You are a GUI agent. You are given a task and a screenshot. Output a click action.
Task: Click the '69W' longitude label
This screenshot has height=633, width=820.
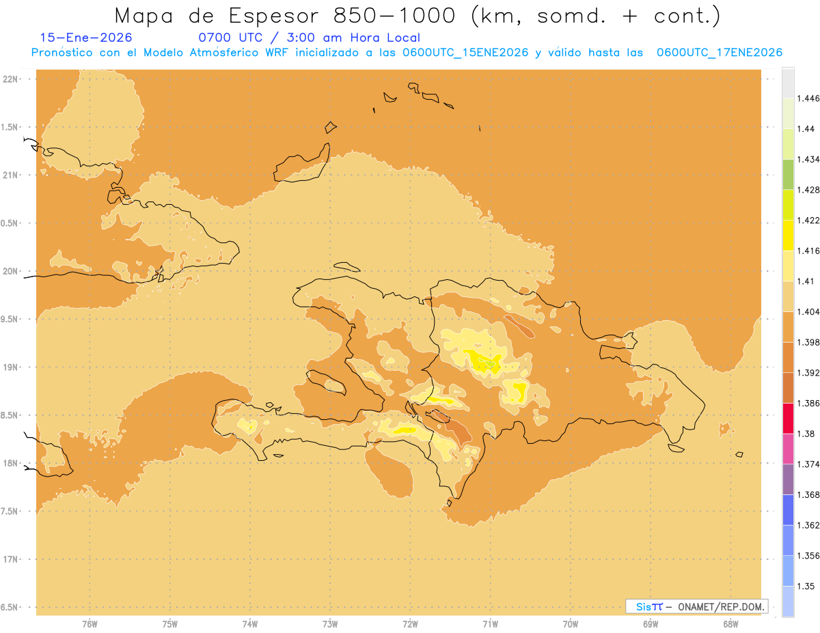coord(651,624)
